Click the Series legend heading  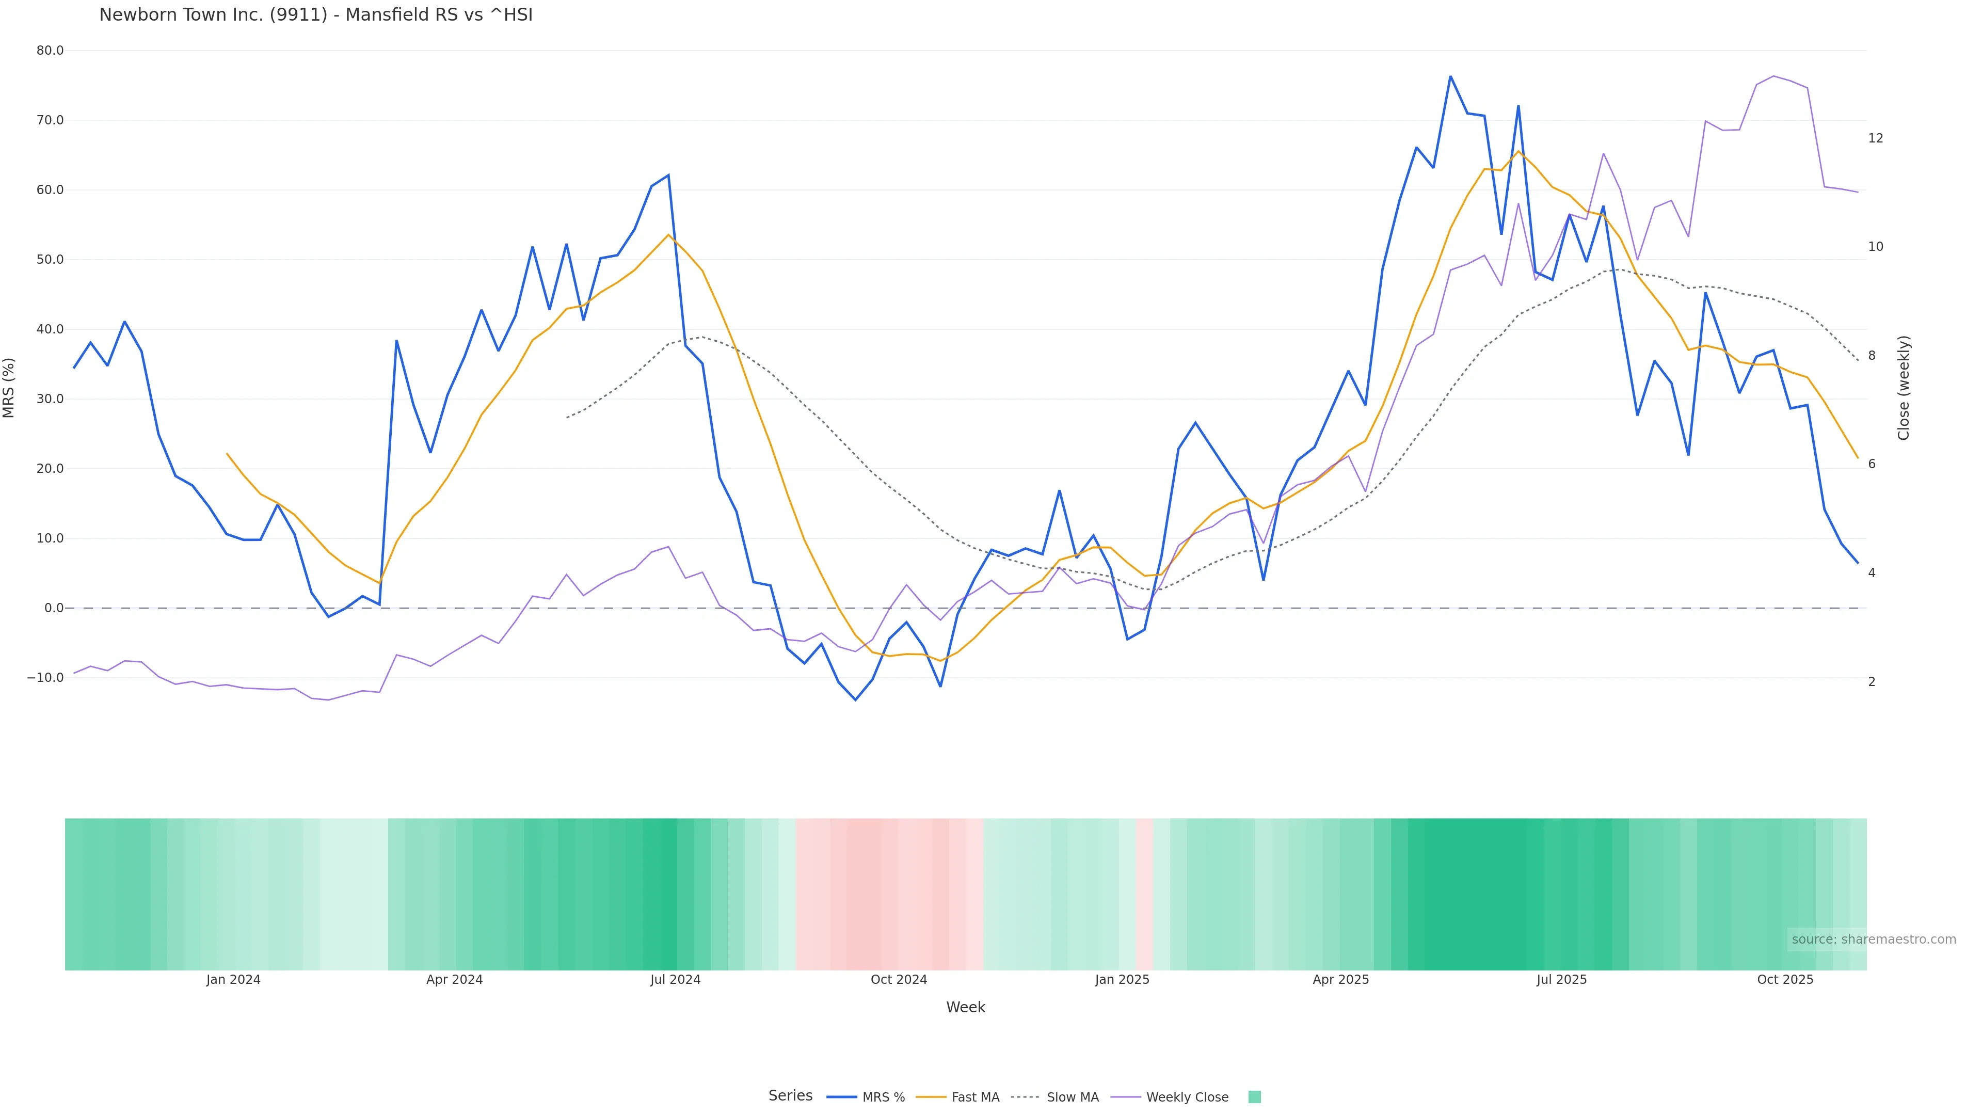coord(790,1096)
